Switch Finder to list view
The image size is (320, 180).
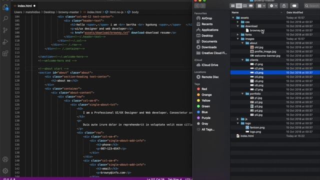239,6
